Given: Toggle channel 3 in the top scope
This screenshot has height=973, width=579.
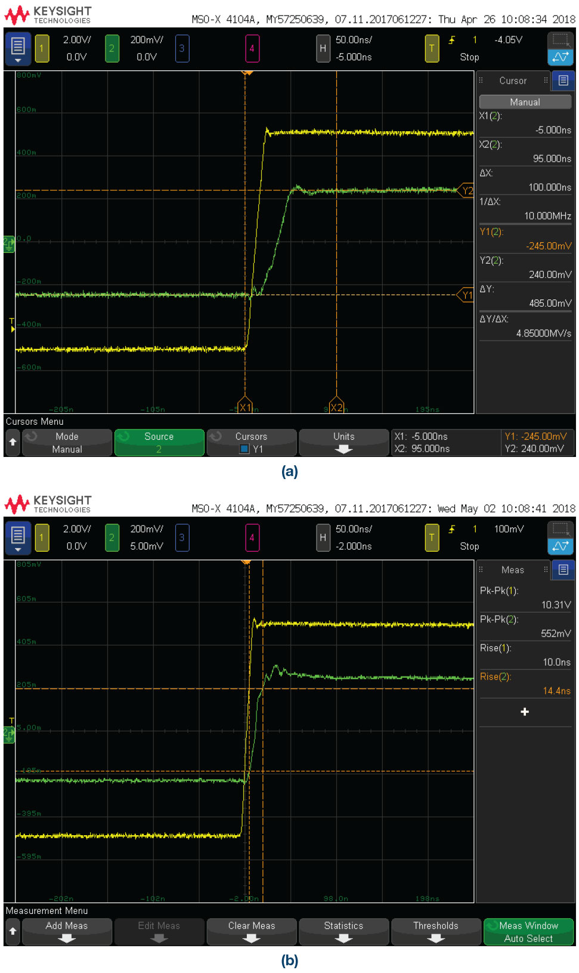Looking at the screenshot, I should click(182, 49).
